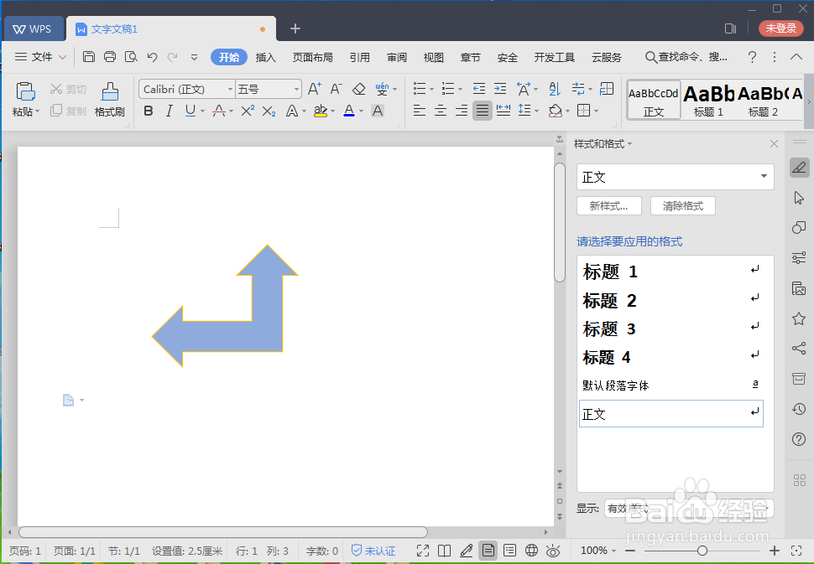814x564 pixels.
Task: Switch to full screen view in status bar
Action: click(x=423, y=551)
